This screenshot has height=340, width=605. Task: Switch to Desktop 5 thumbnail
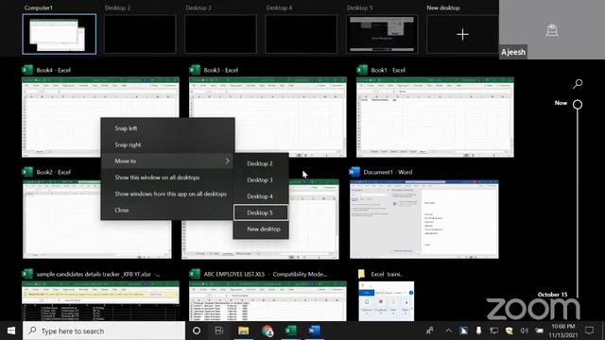382,34
